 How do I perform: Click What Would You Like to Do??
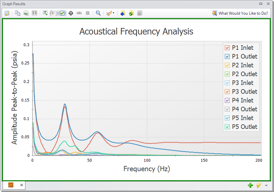pyautogui.click(x=240, y=13)
